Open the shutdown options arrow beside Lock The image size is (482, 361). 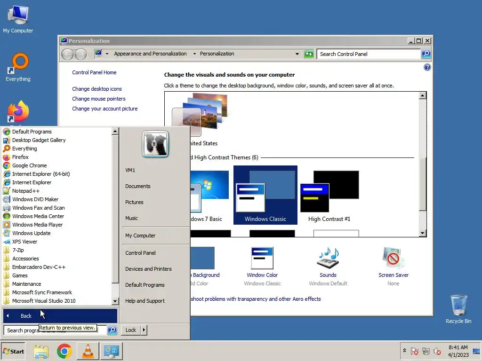pos(144,330)
